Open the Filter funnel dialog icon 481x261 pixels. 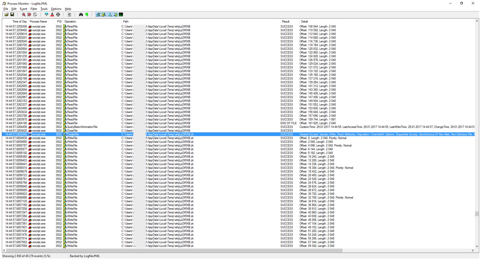pyautogui.click(x=46, y=15)
